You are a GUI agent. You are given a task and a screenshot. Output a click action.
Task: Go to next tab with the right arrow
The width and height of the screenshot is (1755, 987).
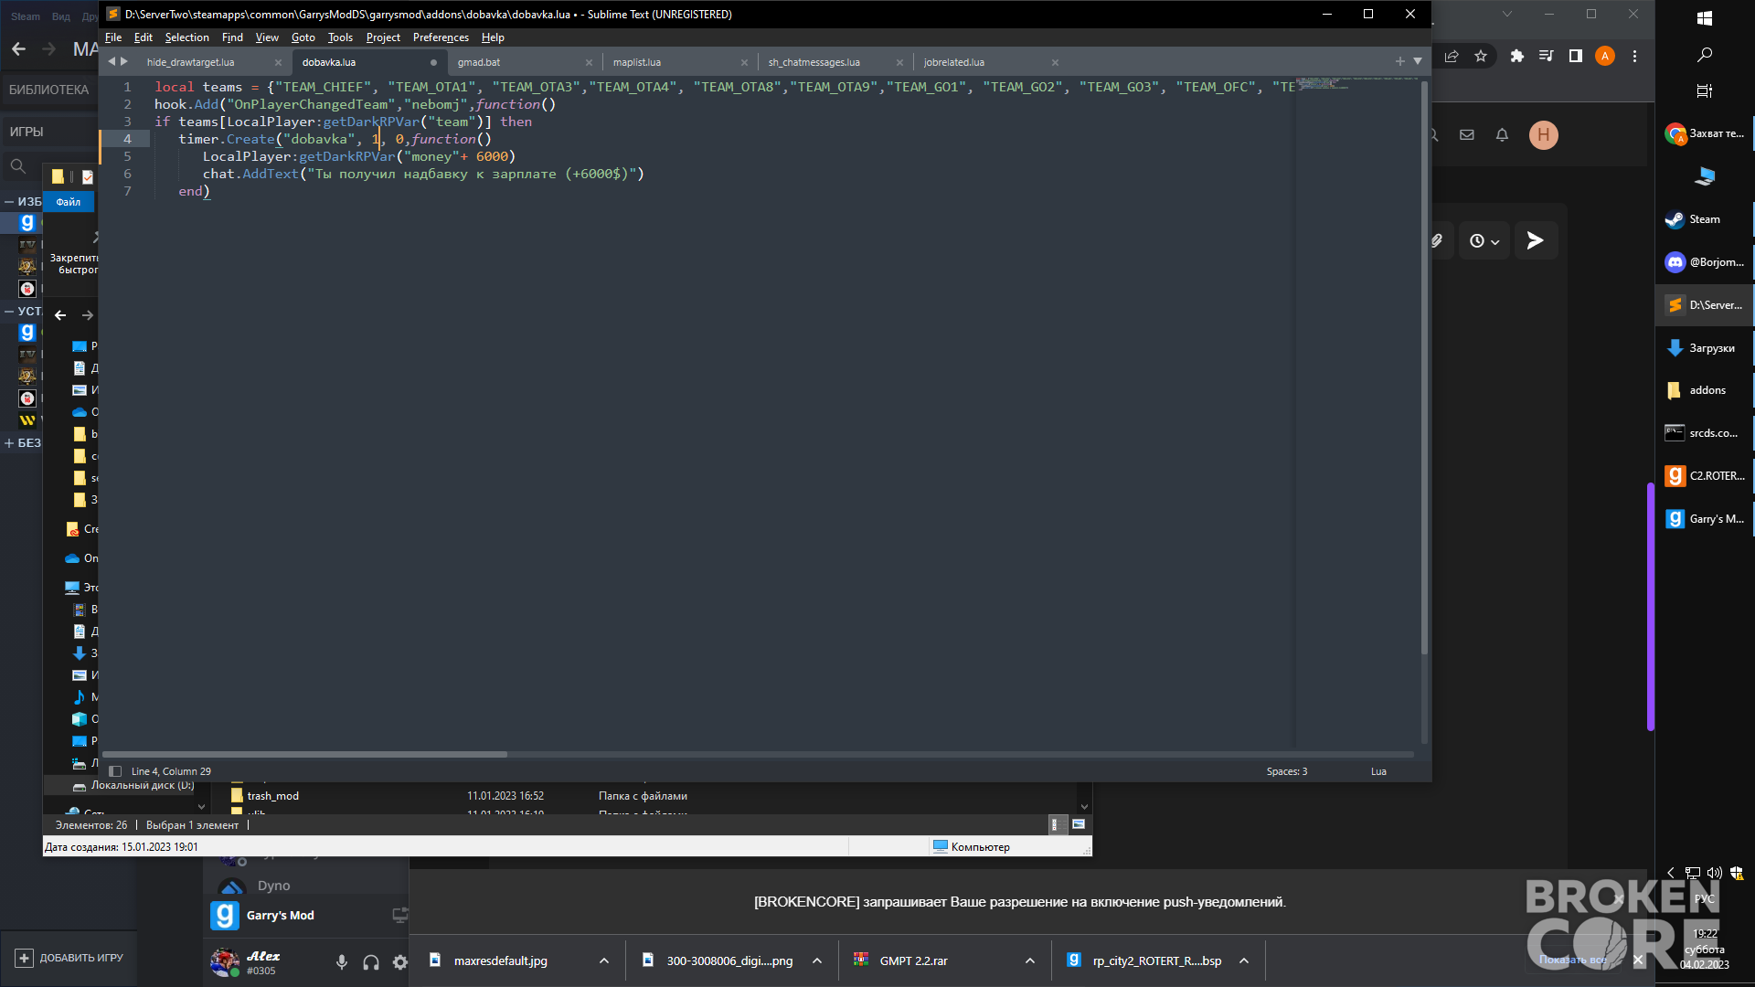tap(124, 61)
